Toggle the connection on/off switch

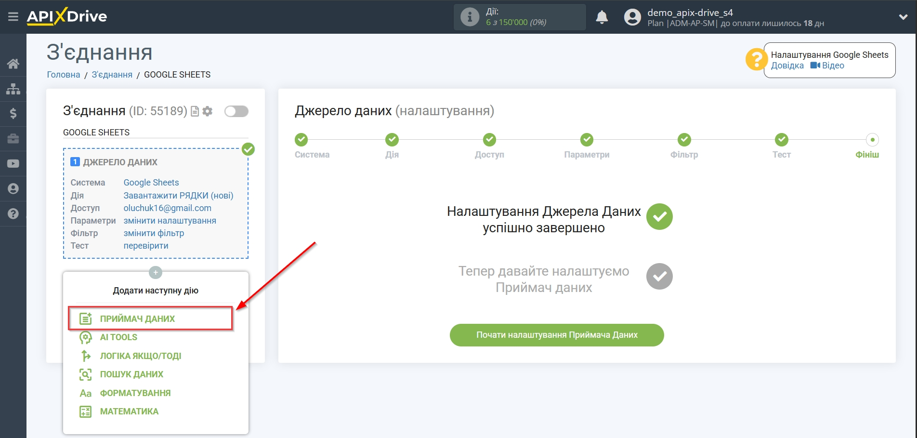click(236, 111)
